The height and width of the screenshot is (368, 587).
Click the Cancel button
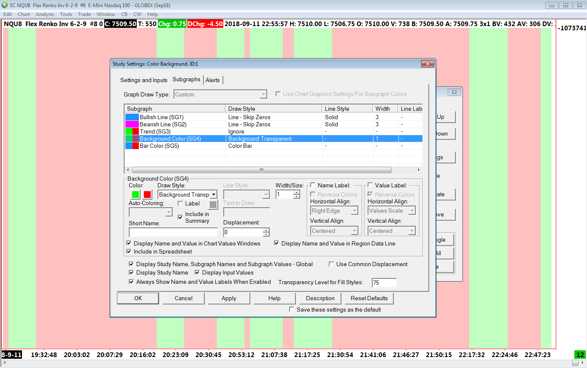click(x=184, y=298)
